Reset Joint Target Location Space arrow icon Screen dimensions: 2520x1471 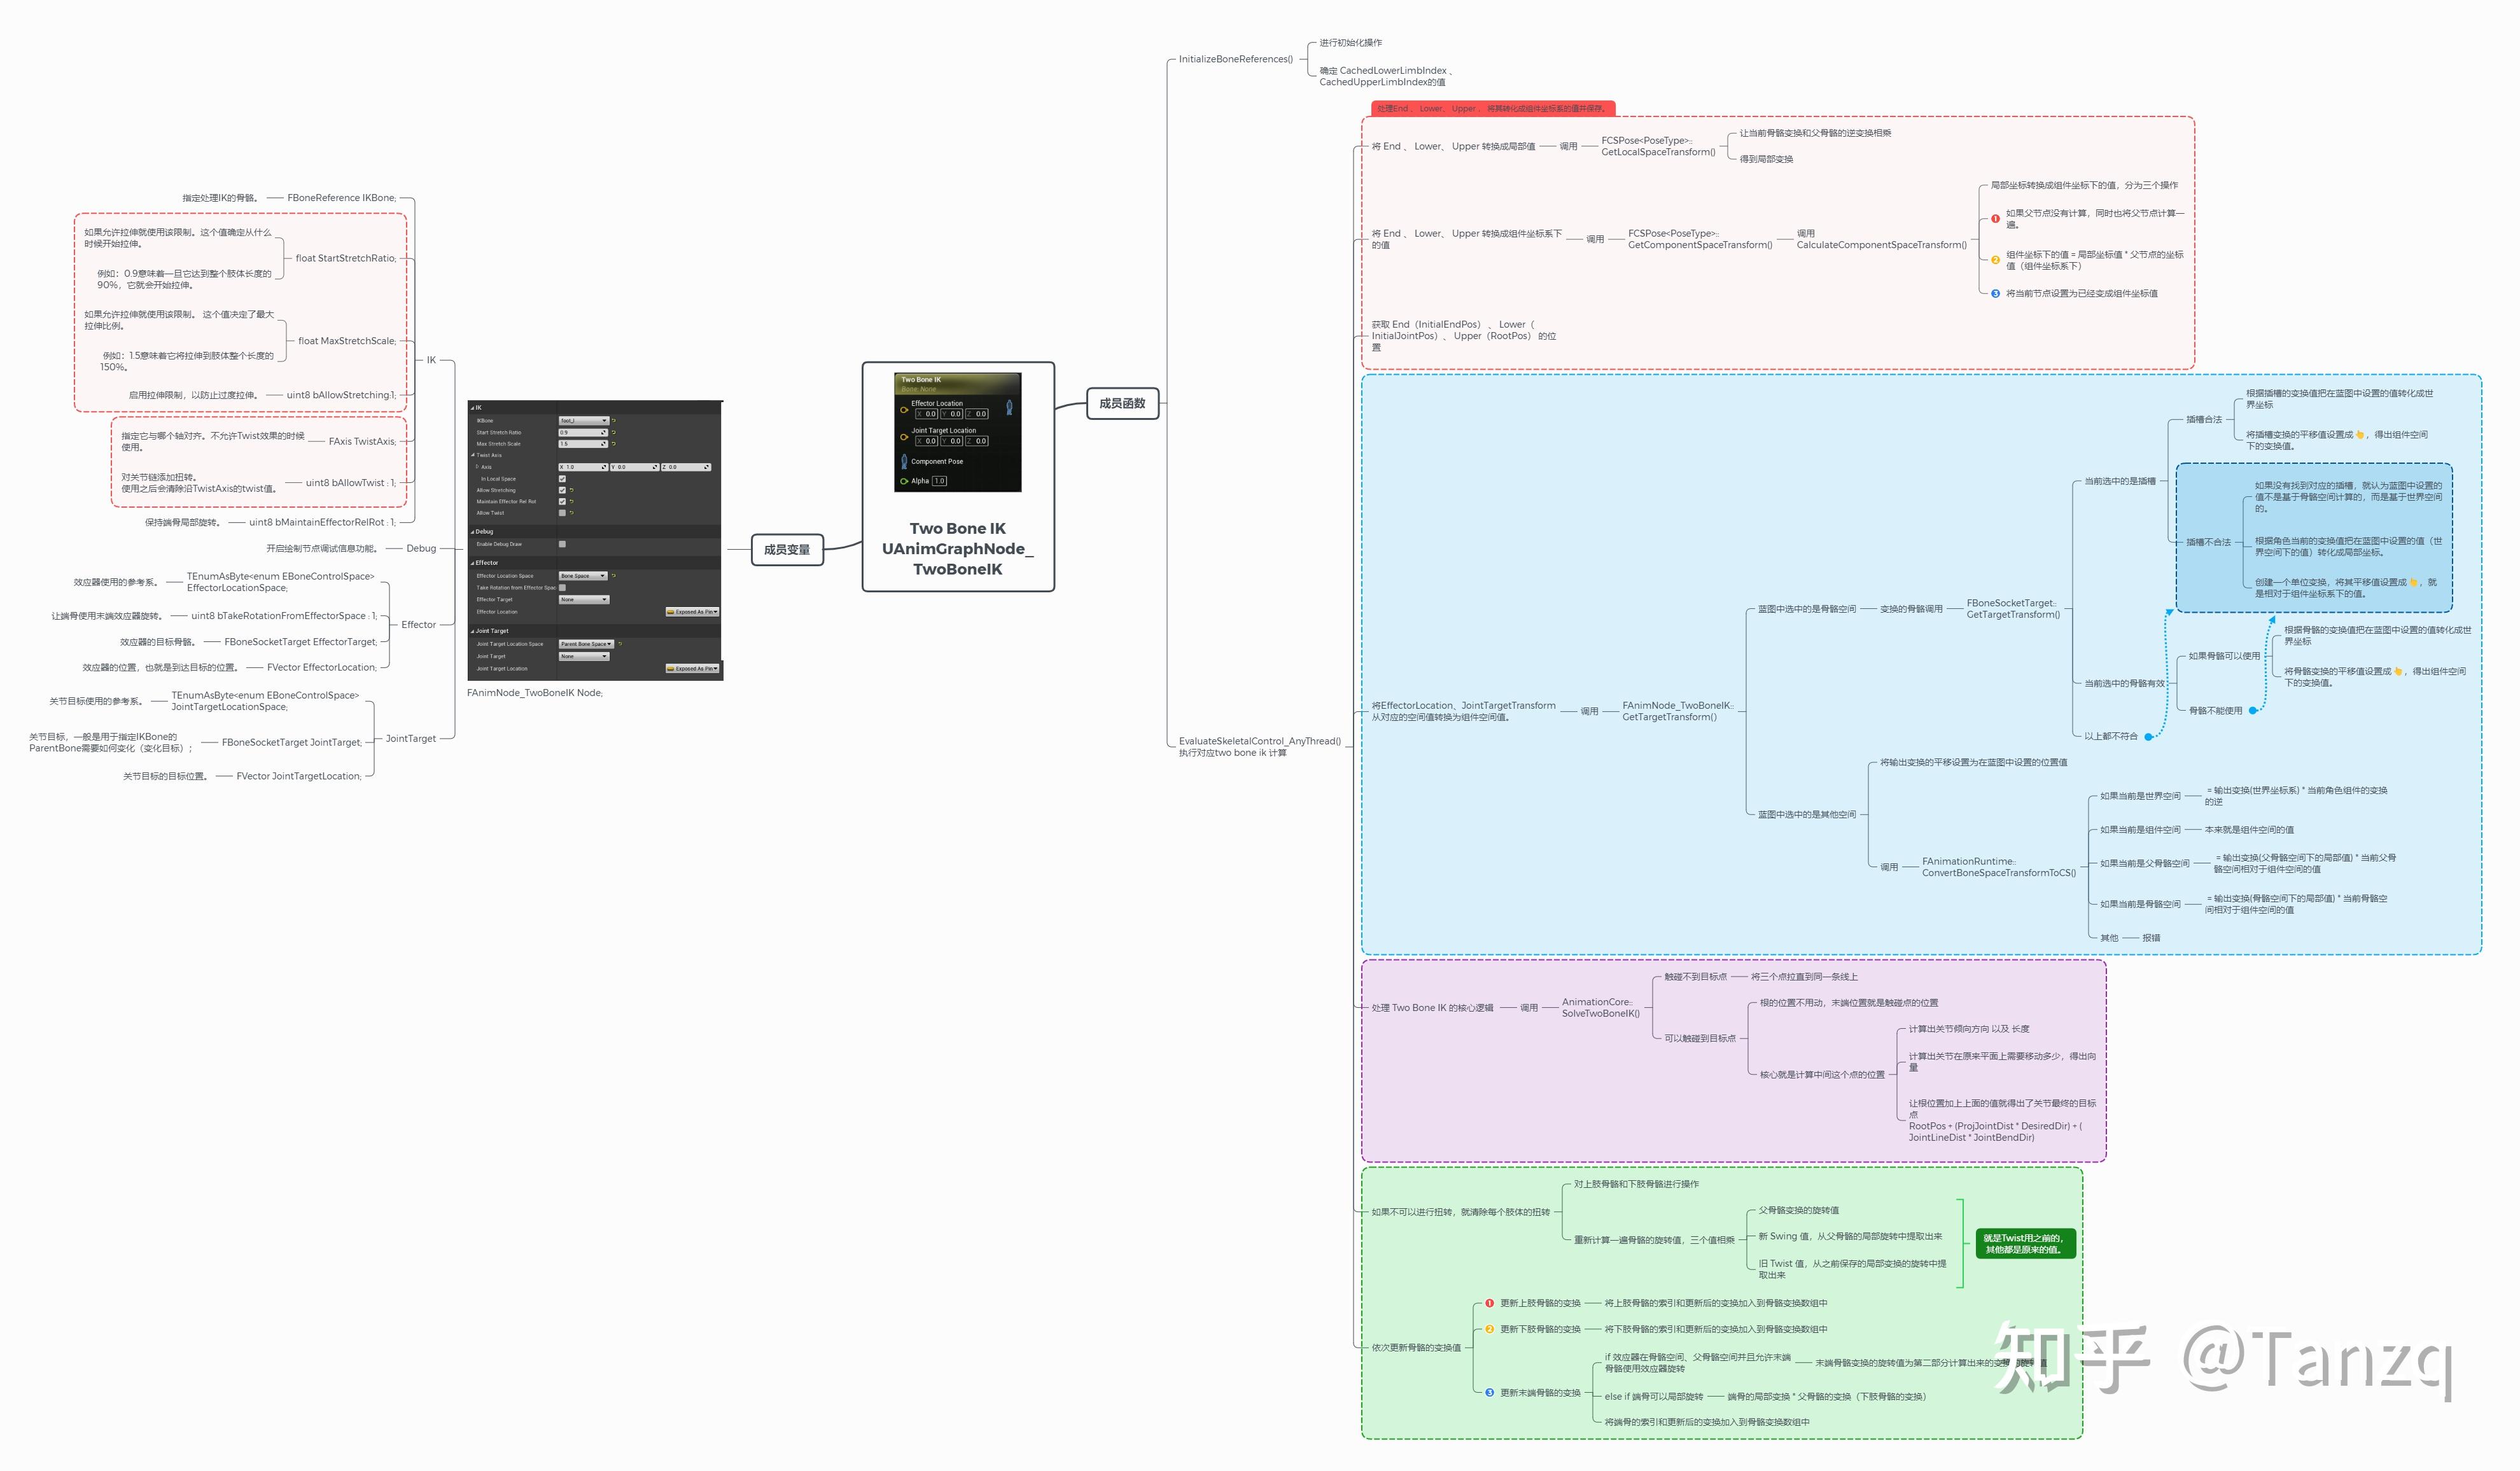pos(621,644)
